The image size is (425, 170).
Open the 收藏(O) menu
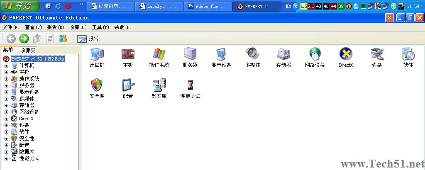78,27
